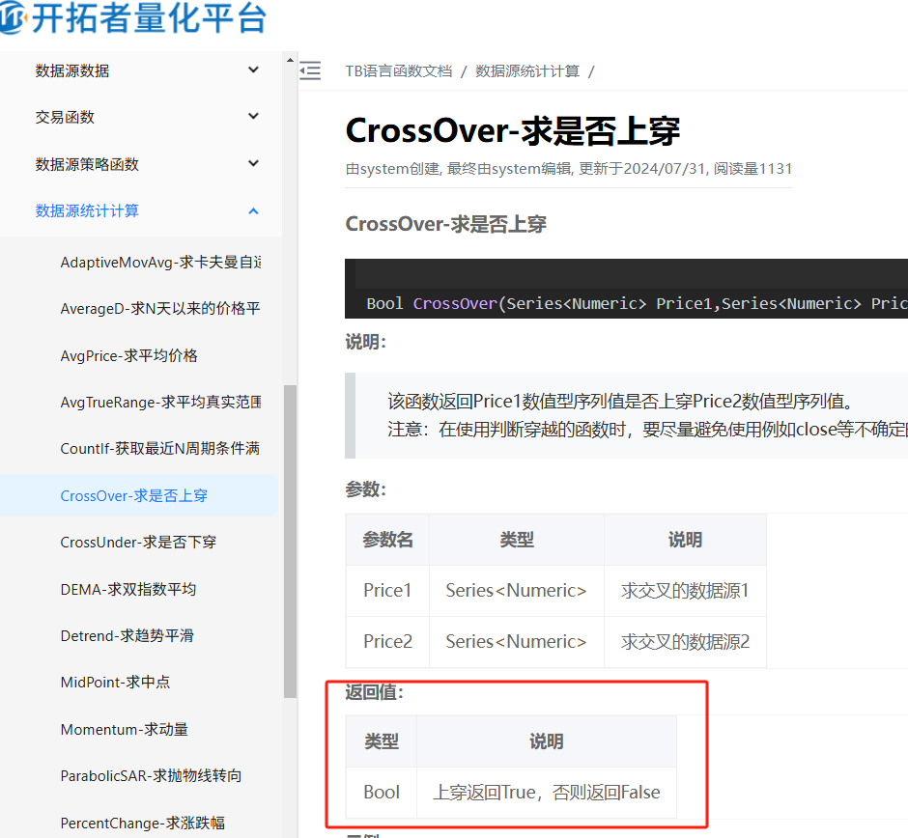
Task: Click 数据源统计计算 breadcrumb link
Action: pos(527,71)
